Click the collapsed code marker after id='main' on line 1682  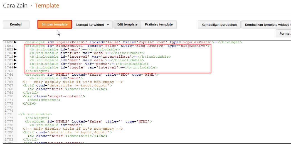coord(85,49)
